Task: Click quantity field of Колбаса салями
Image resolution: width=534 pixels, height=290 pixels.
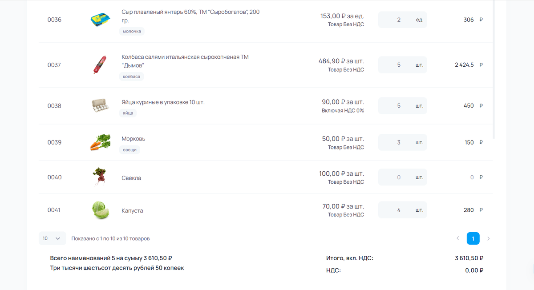Action: click(x=402, y=65)
